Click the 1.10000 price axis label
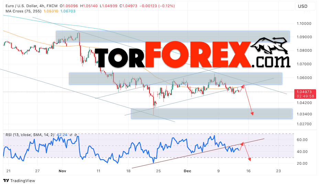Viewport: 320px width, 186px height. coord(304,24)
